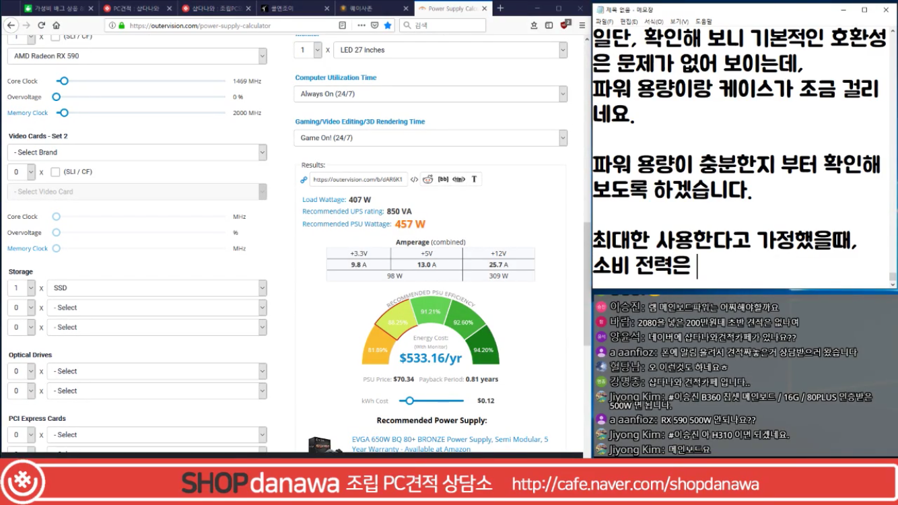
Task: Copy results as BBCode [bb] icon
Action: tap(443, 179)
